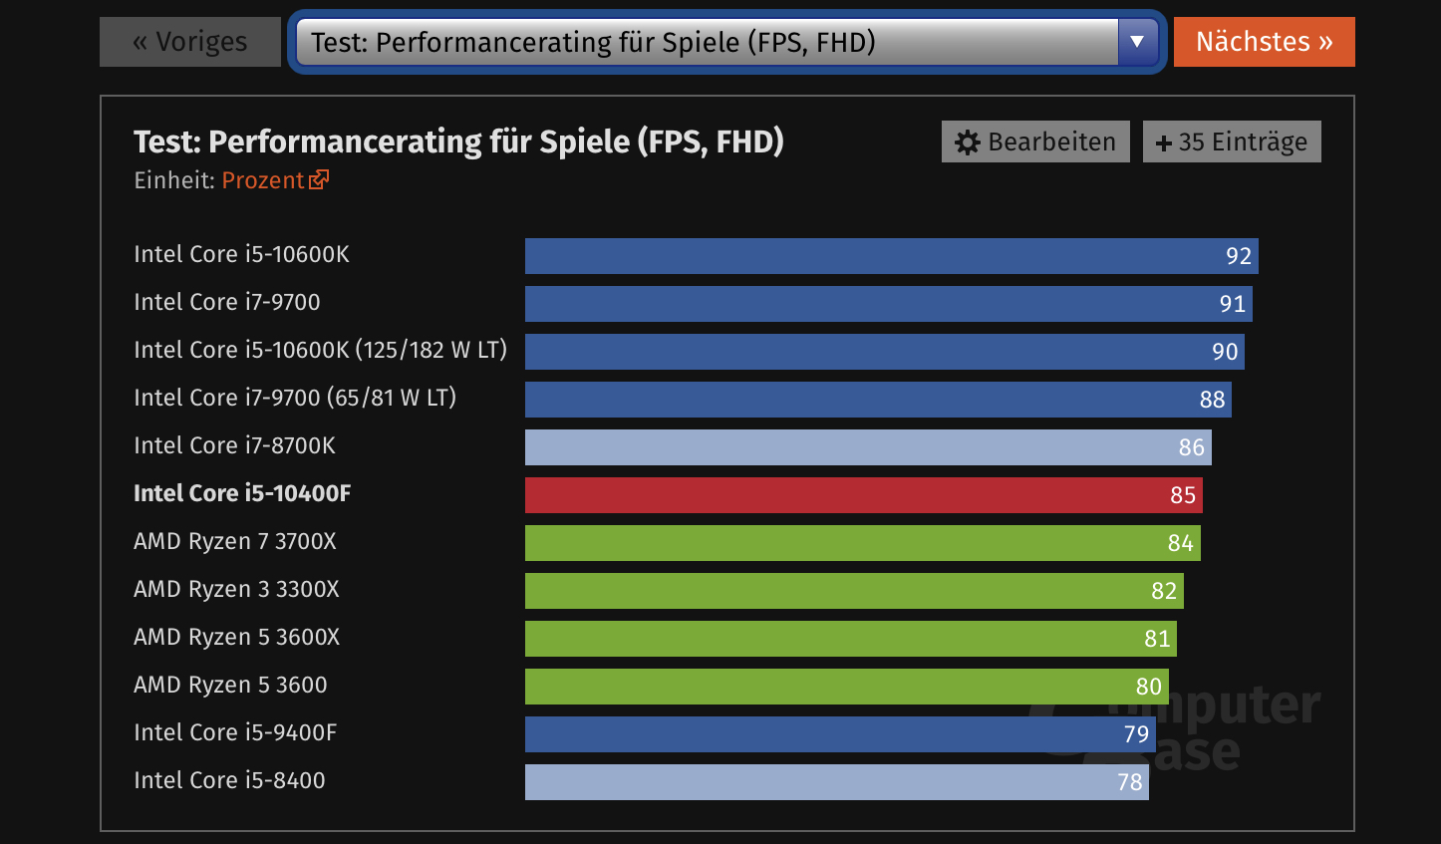Click the green bar showing 84
This screenshot has width=1441, height=844.
(x=863, y=543)
